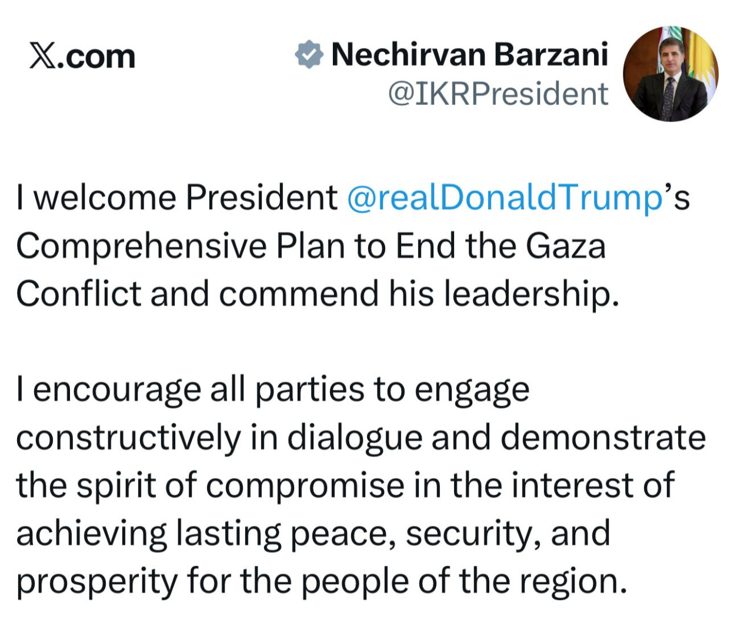Click the word "demonstrate" in the post
Screen dimensions: 734x636
tap(603, 438)
